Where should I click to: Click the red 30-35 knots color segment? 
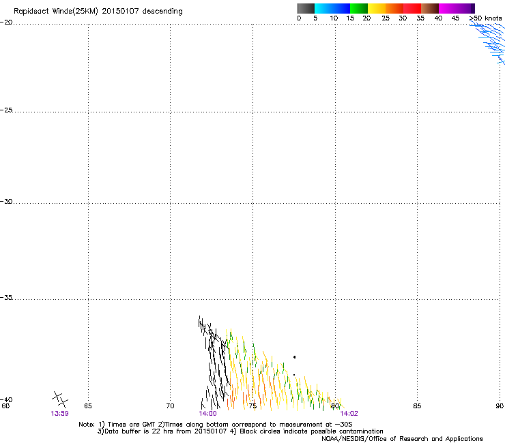(x=412, y=8)
